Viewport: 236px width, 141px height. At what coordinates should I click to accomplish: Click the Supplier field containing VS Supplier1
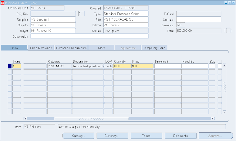coord(53,19)
